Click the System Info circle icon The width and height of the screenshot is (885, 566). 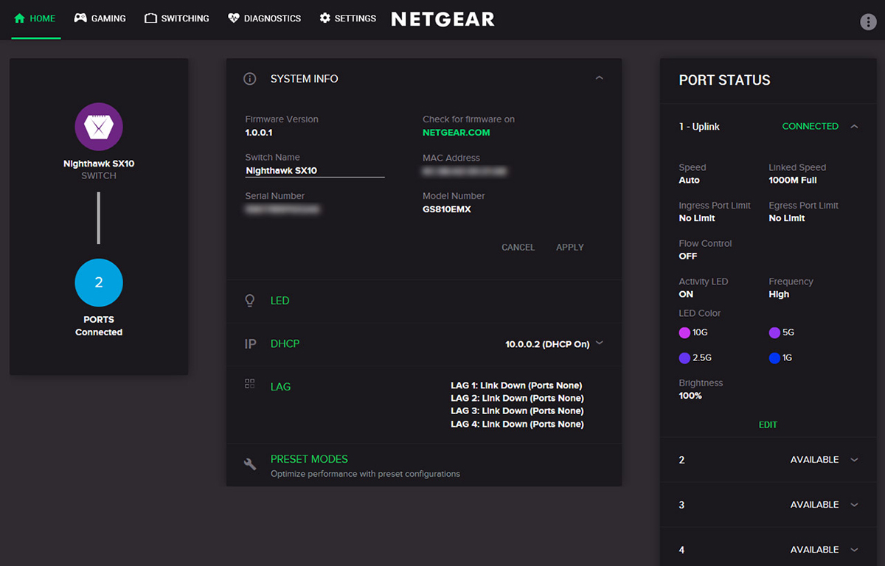click(250, 79)
